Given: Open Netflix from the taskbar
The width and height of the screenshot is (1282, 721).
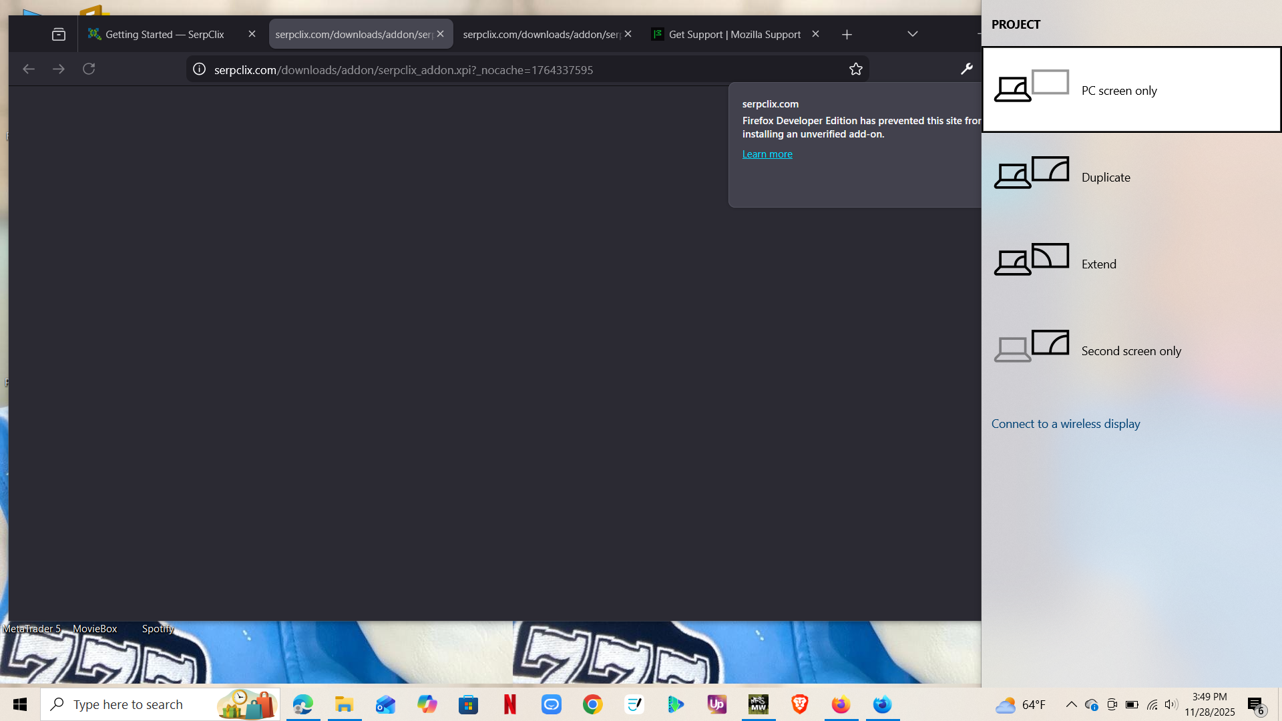Looking at the screenshot, I should (x=509, y=704).
